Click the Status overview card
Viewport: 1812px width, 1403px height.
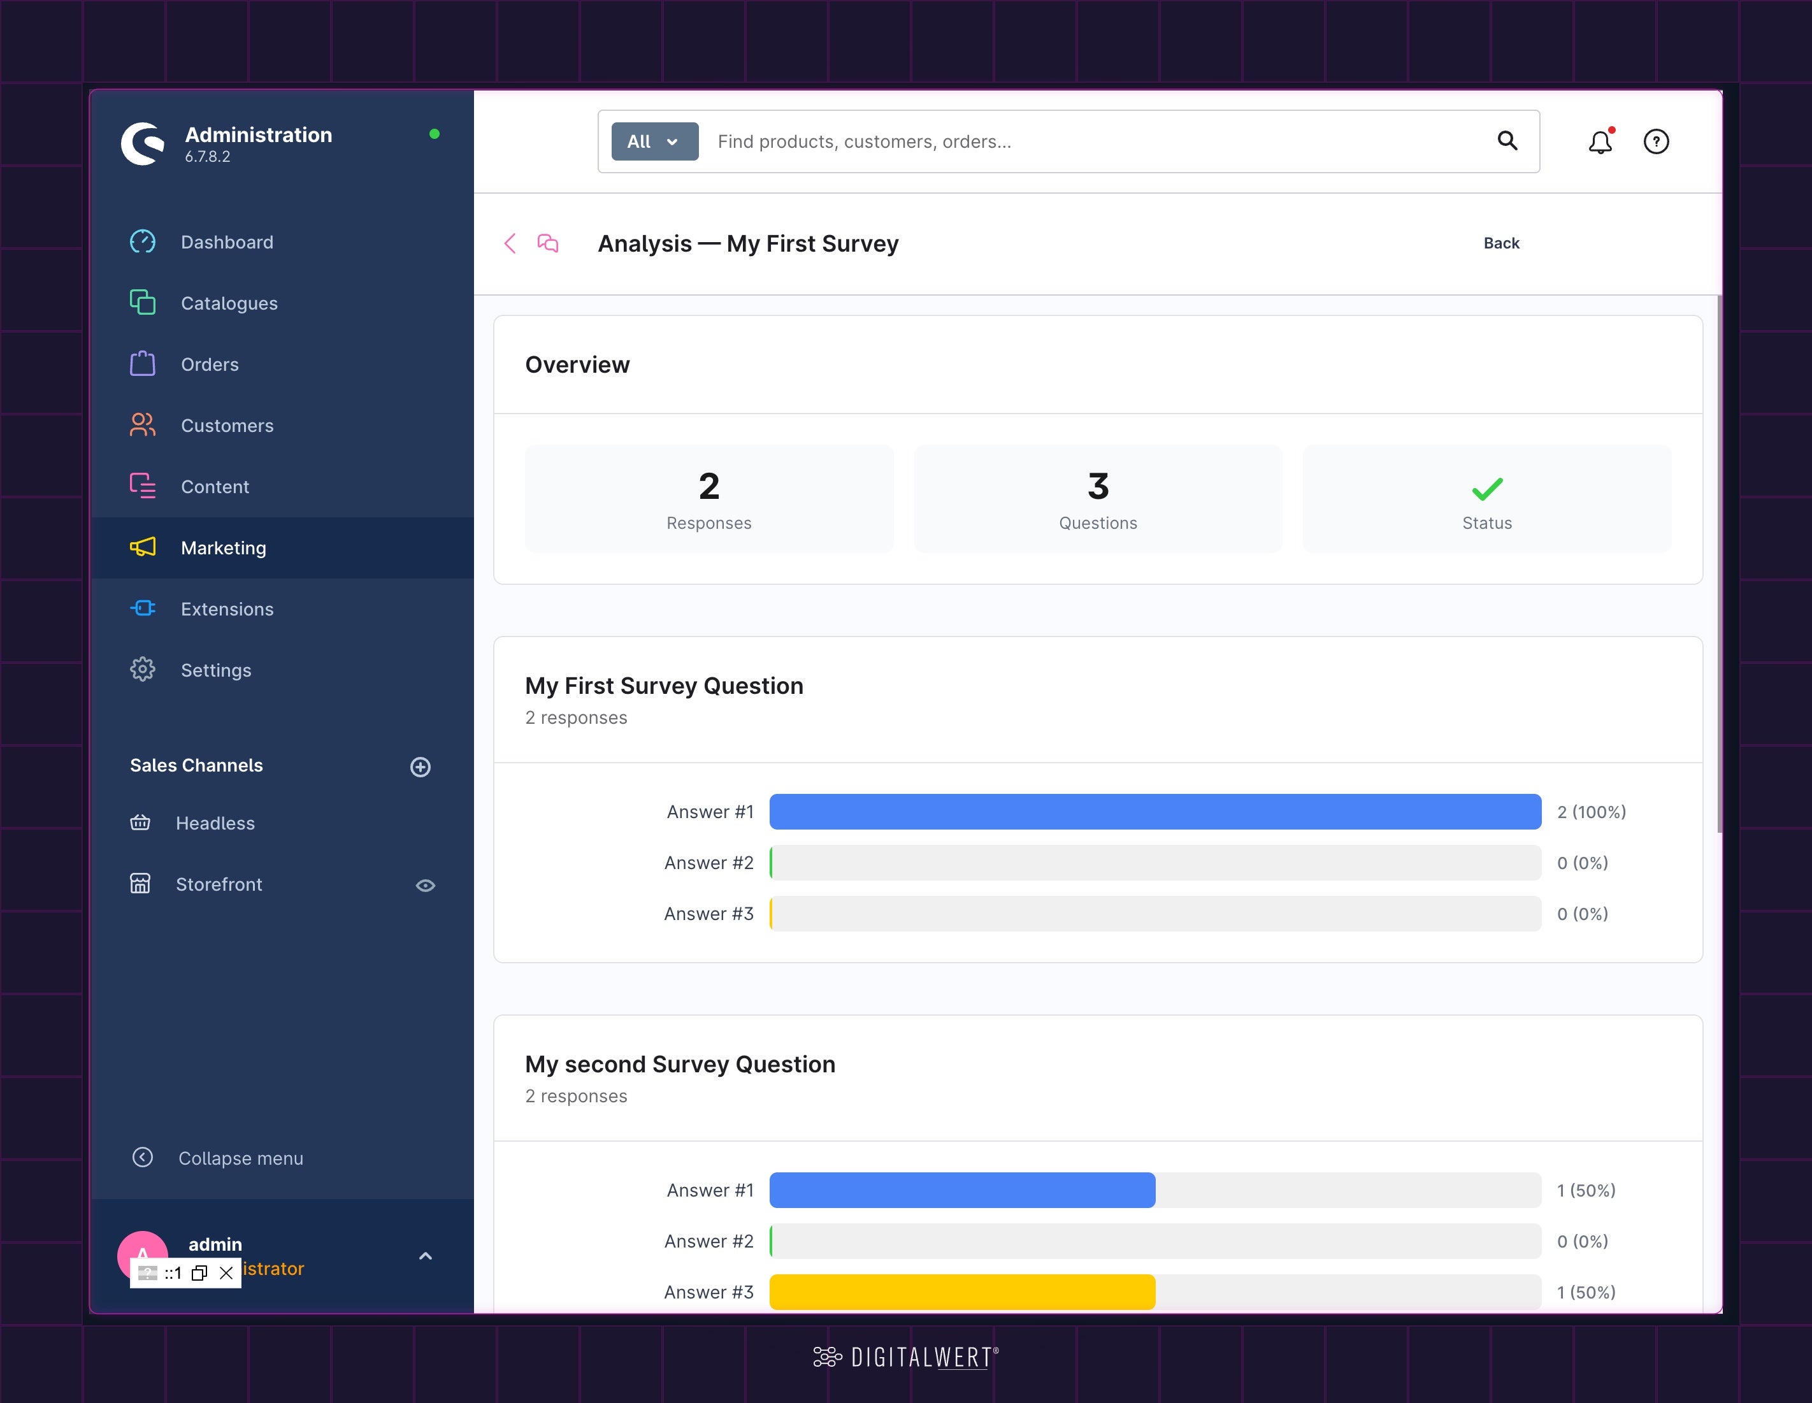[1487, 499]
